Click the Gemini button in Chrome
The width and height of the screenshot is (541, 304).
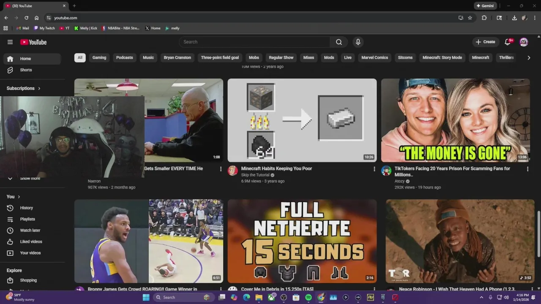tap(484, 6)
